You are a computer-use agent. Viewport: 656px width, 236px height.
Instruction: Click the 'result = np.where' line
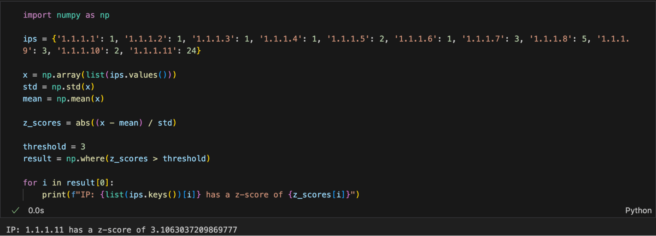point(116,159)
